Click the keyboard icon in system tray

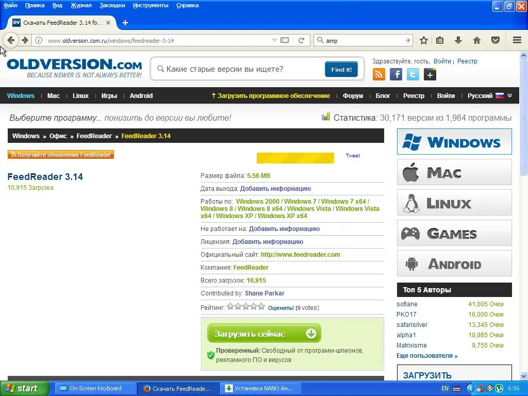457,389
